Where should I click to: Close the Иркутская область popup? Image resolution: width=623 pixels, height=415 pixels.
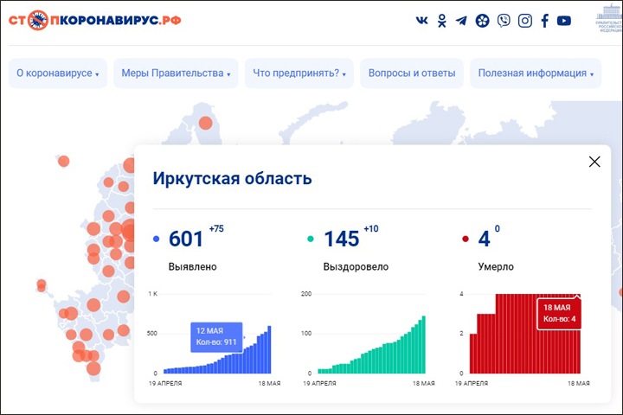click(x=594, y=162)
